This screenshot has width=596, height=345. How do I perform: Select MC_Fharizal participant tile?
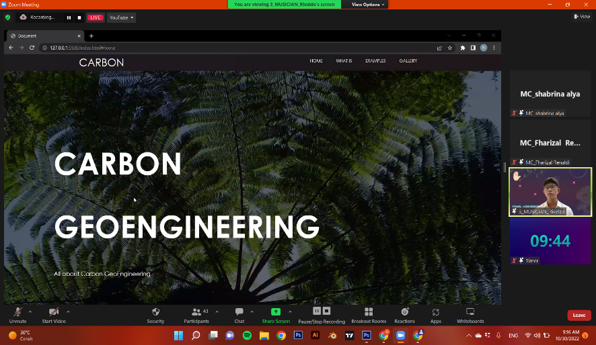pos(550,144)
